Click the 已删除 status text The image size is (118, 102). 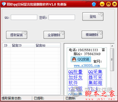pyautogui.click(x=71, y=98)
